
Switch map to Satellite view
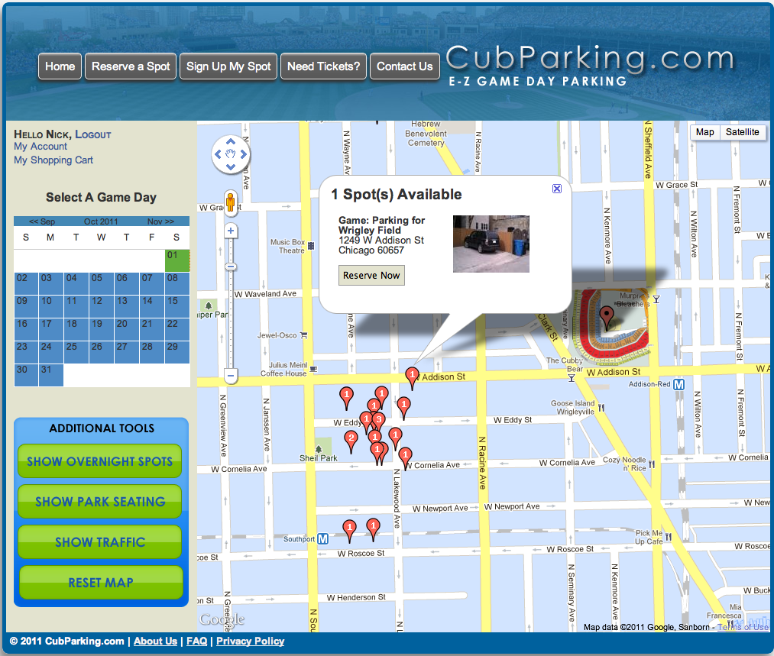(742, 132)
